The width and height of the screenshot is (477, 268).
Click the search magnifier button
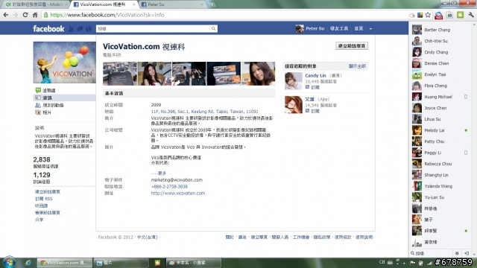[213, 28]
